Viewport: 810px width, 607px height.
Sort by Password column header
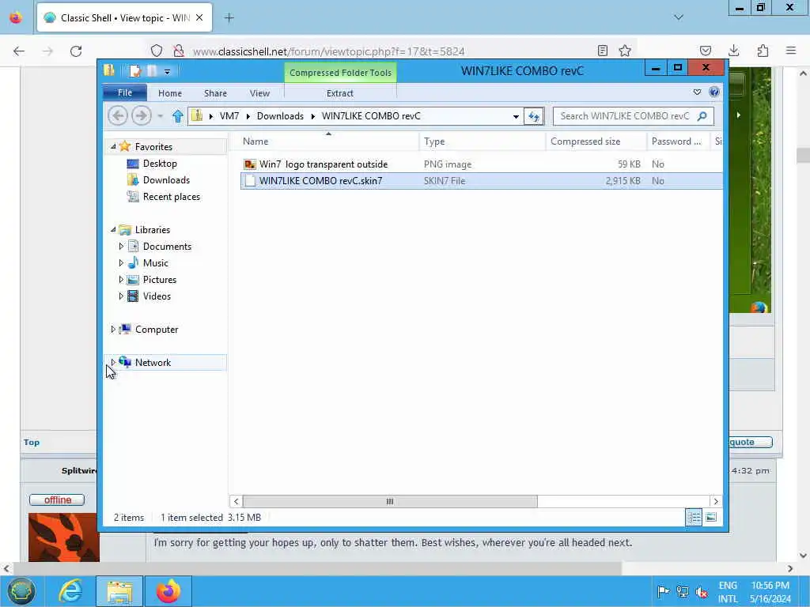coord(678,141)
